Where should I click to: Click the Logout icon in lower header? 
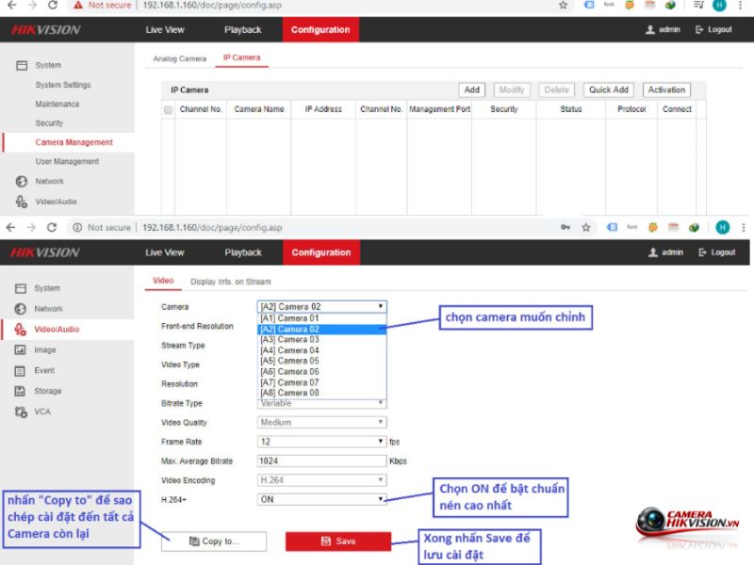pyautogui.click(x=702, y=252)
